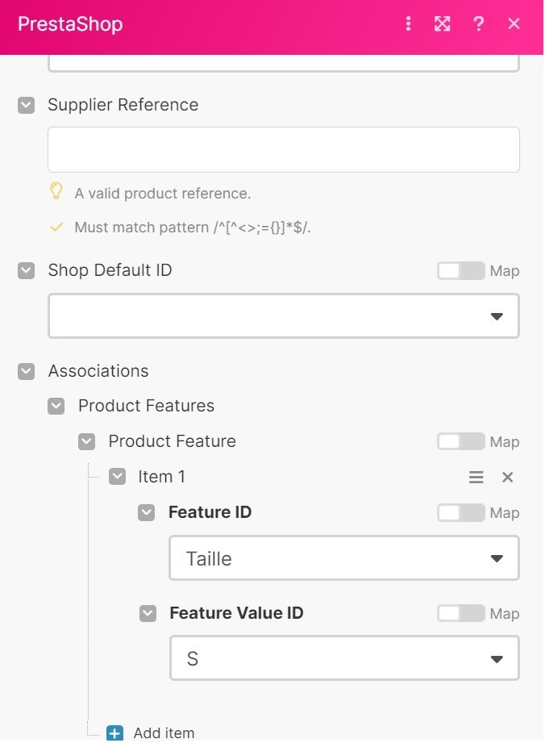
Task: Click the blue plus icon beside Add item
Action: coord(115,733)
